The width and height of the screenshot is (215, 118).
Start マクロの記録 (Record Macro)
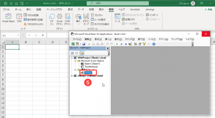31,15
